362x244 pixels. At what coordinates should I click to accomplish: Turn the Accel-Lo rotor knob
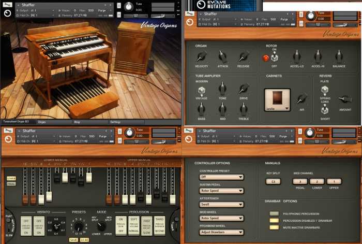(x=297, y=56)
